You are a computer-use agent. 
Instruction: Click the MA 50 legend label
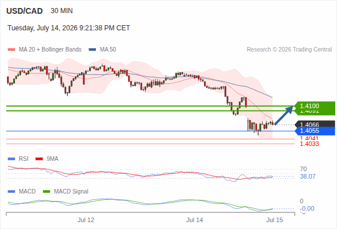[108, 50]
